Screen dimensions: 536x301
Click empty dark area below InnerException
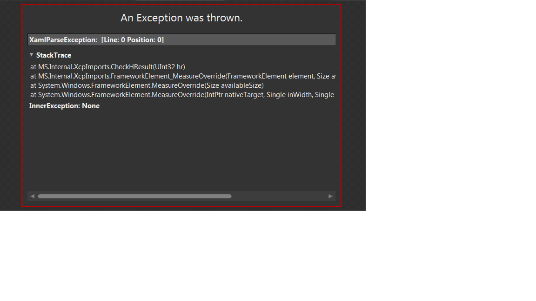pos(181,150)
